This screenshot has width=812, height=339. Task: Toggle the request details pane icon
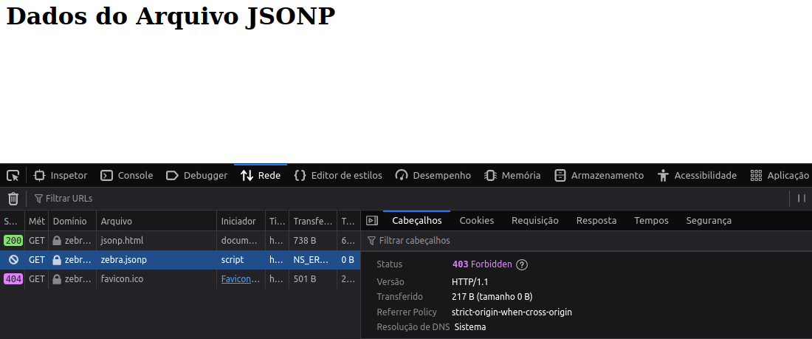pyautogui.click(x=372, y=221)
